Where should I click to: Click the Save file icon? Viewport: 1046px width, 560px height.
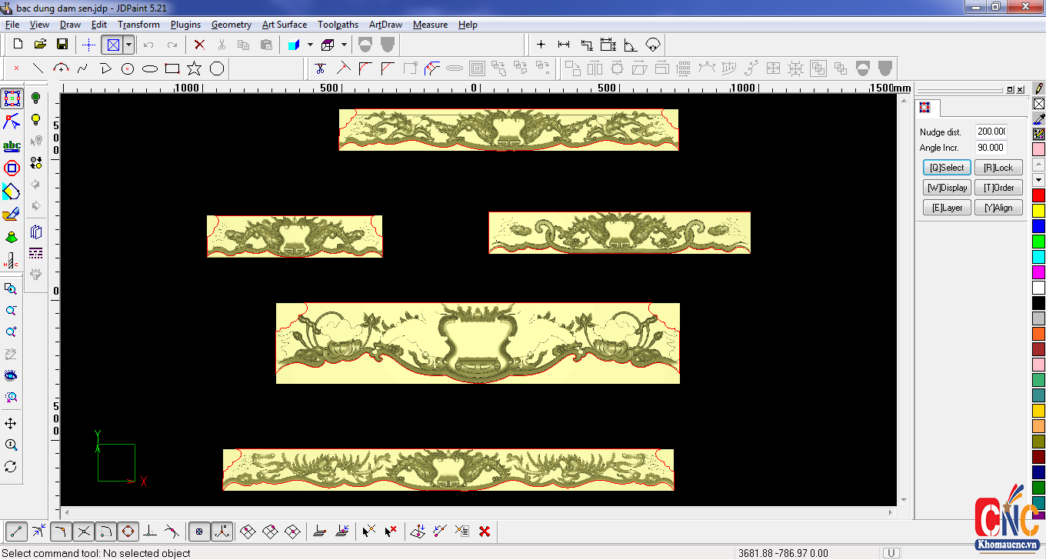coord(62,45)
